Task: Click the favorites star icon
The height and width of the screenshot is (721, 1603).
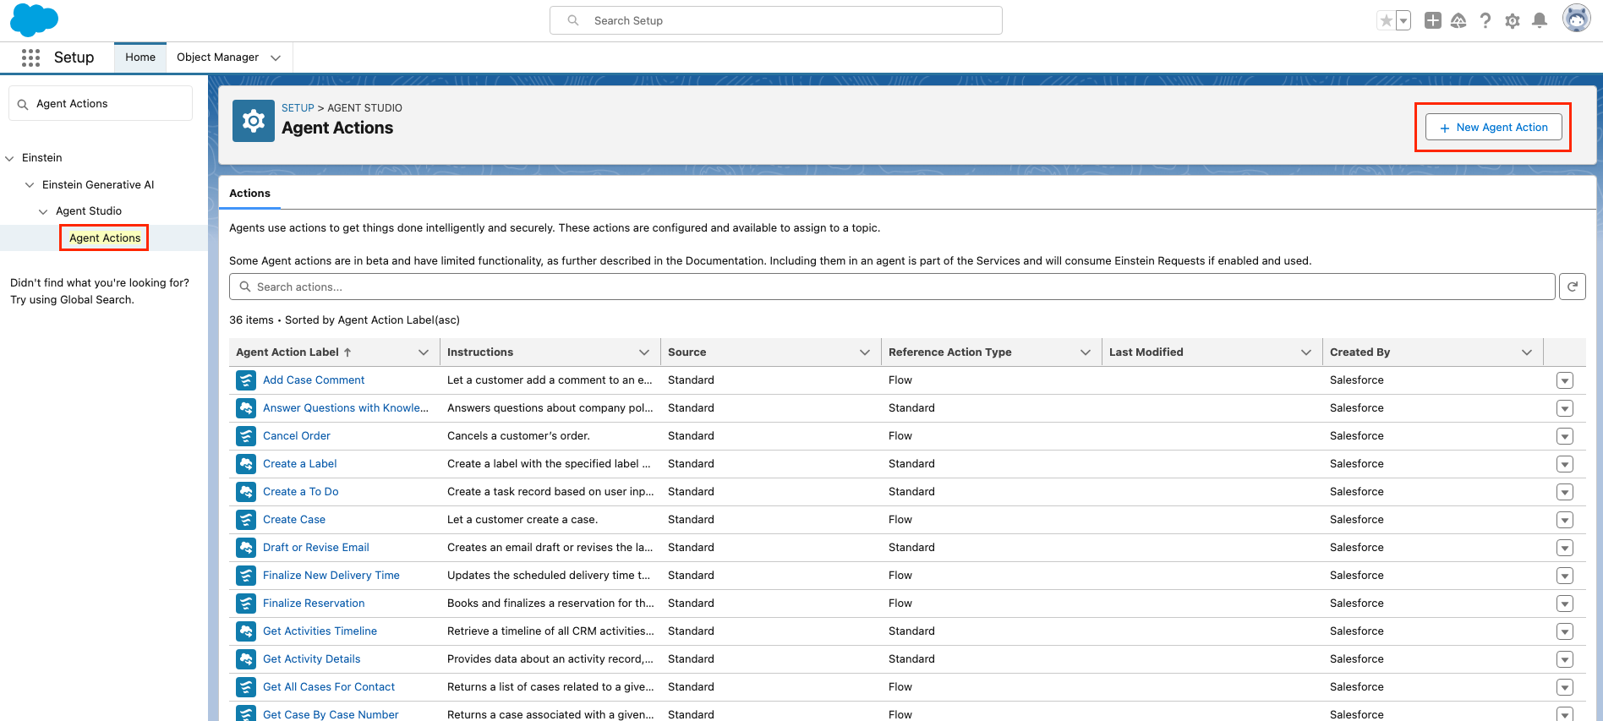Action: pos(1386,21)
